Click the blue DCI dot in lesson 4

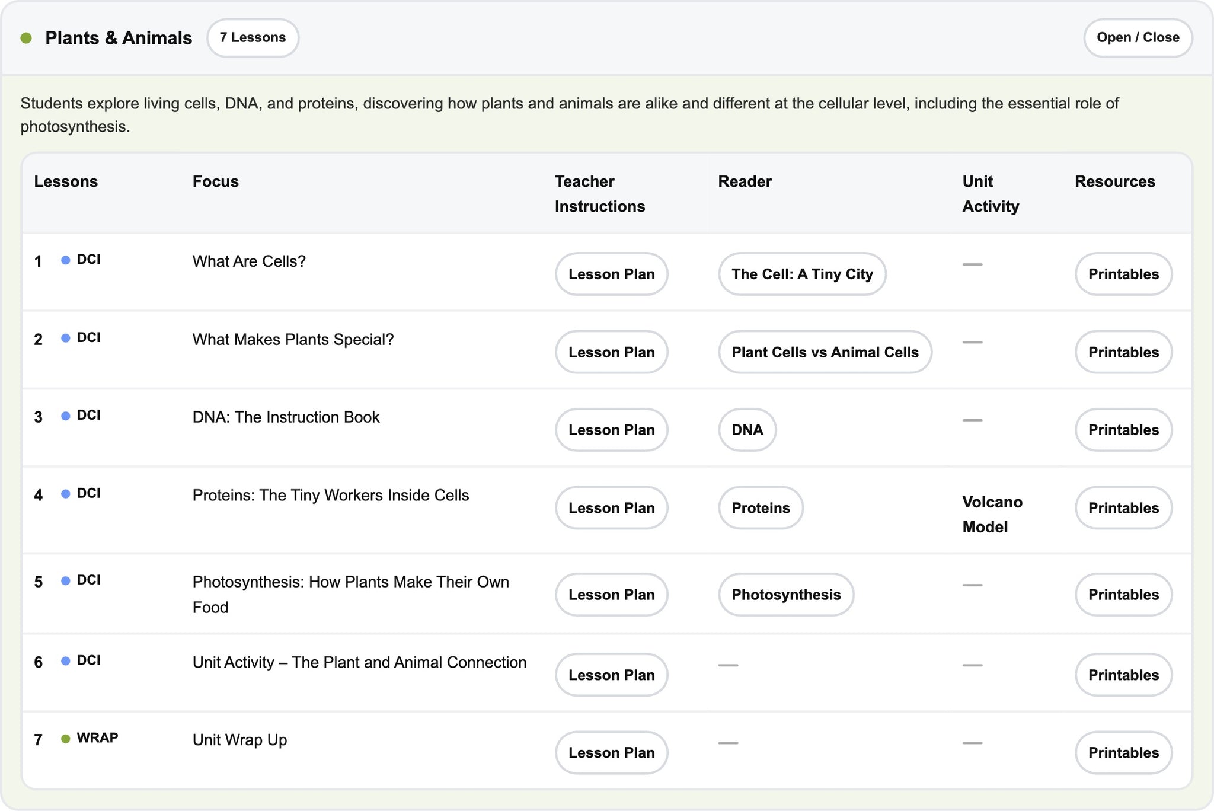coord(66,494)
